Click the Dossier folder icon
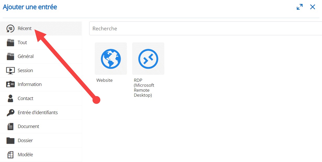Screen dimensions: 322x162 [x=10, y=141]
